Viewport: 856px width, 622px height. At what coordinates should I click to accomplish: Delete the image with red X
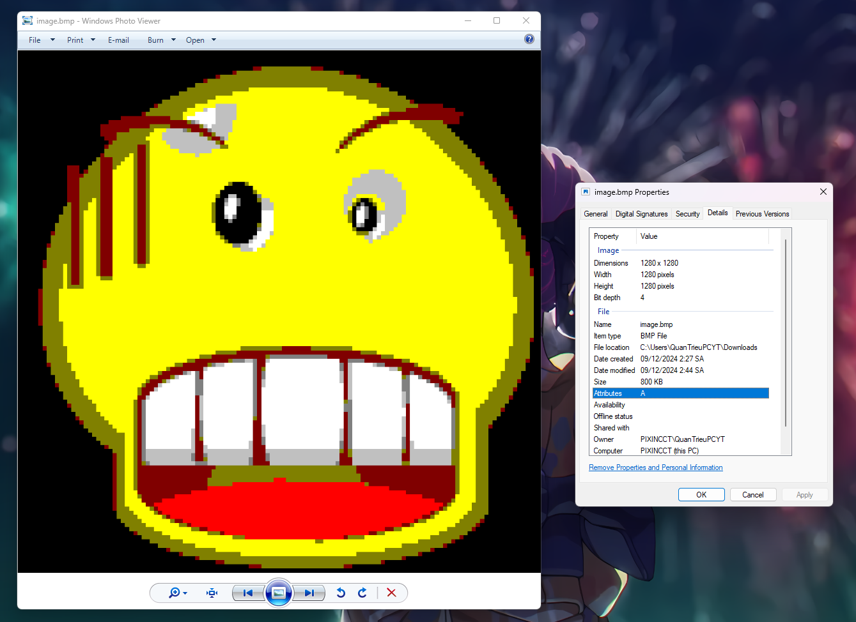pyautogui.click(x=391, y=593)
